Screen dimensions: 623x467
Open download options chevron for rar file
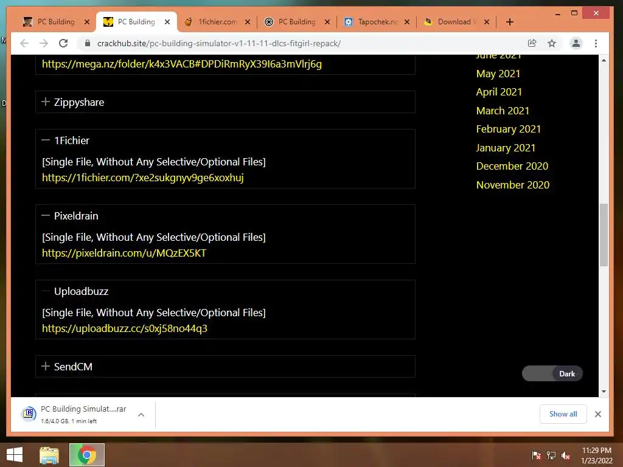point(141,415)
